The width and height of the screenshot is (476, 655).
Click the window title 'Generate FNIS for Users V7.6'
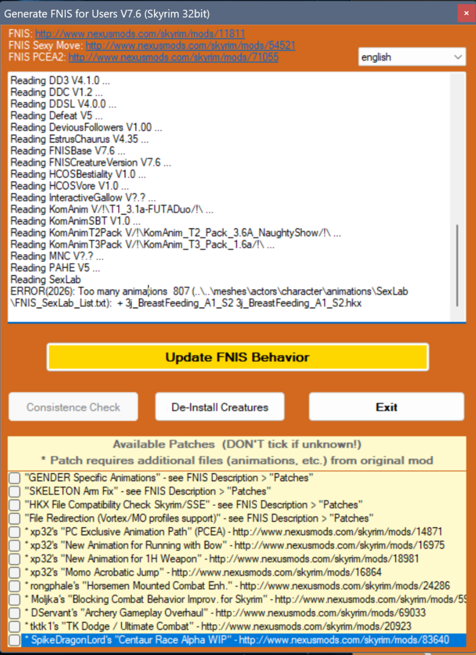107,13
